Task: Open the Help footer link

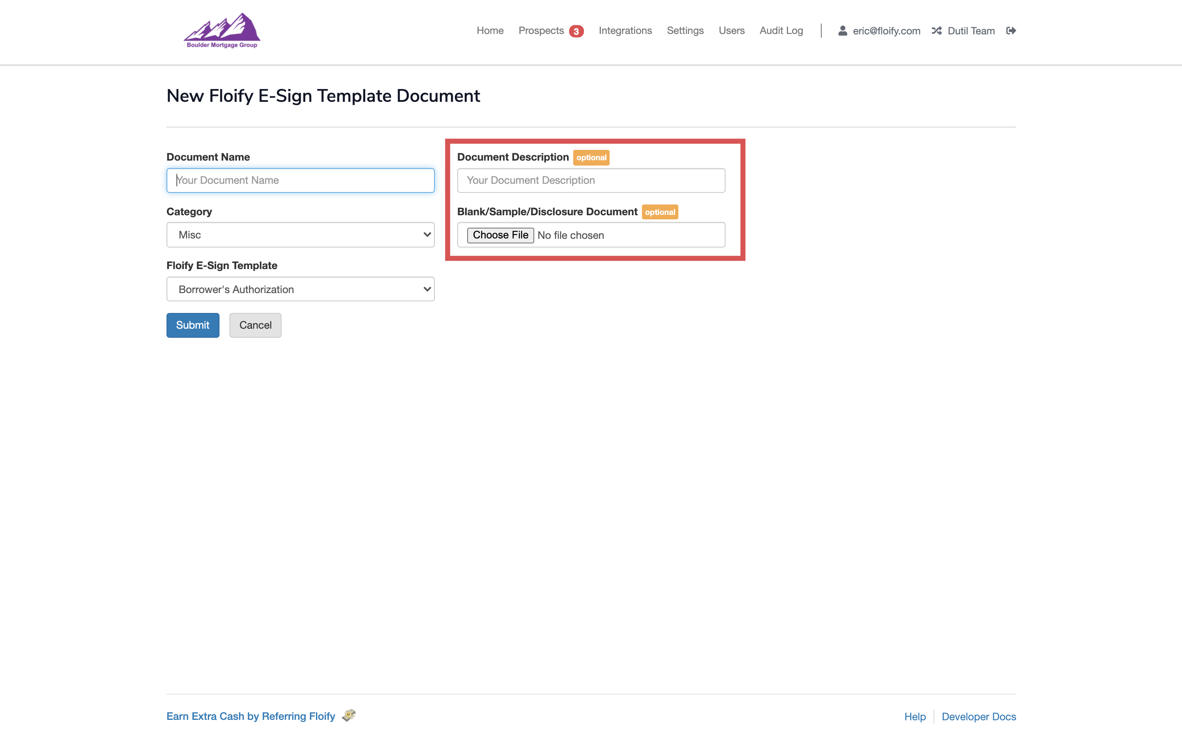Action: tap(915, 717)
